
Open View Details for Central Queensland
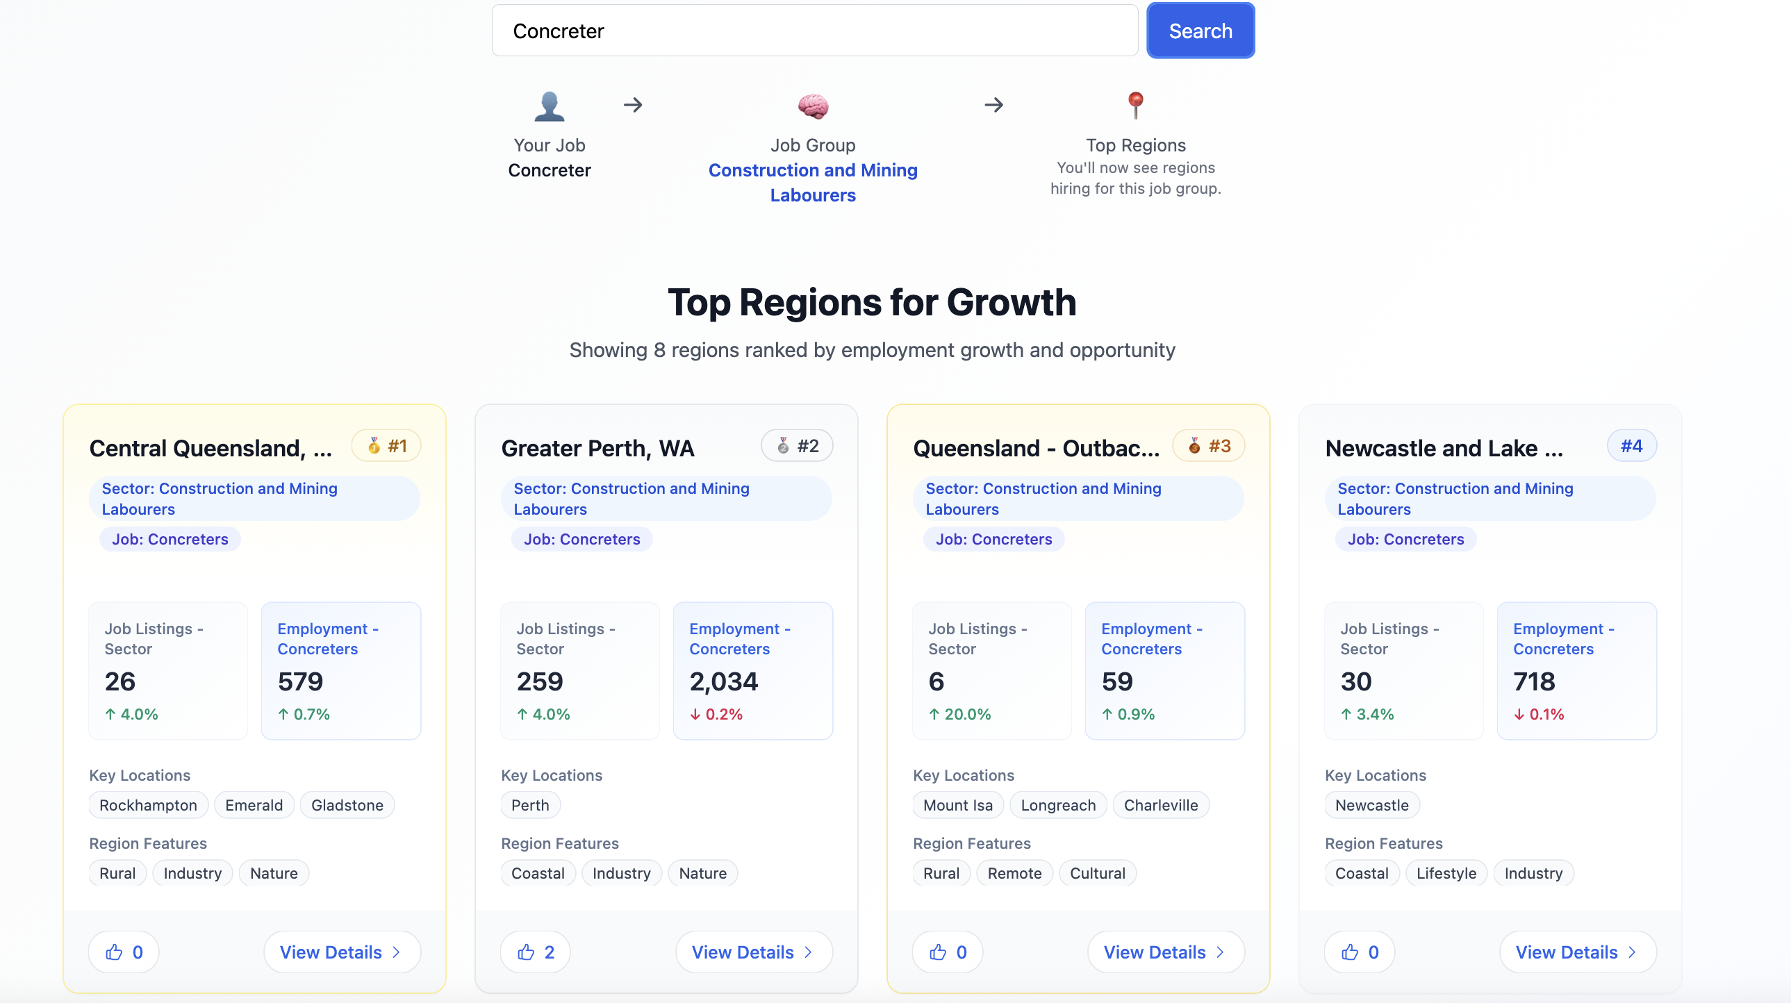(x=341, y=952)
